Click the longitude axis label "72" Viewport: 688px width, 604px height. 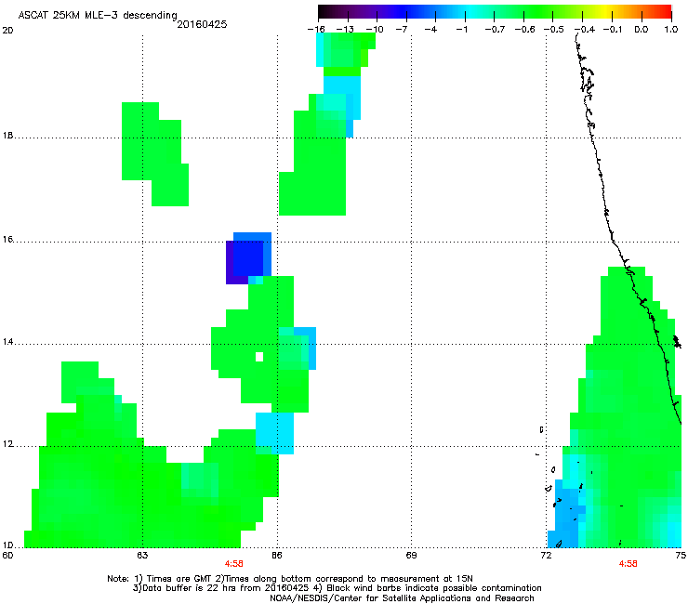tap(546, 556)
